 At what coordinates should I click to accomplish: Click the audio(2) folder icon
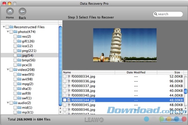(x=15, y=103)
